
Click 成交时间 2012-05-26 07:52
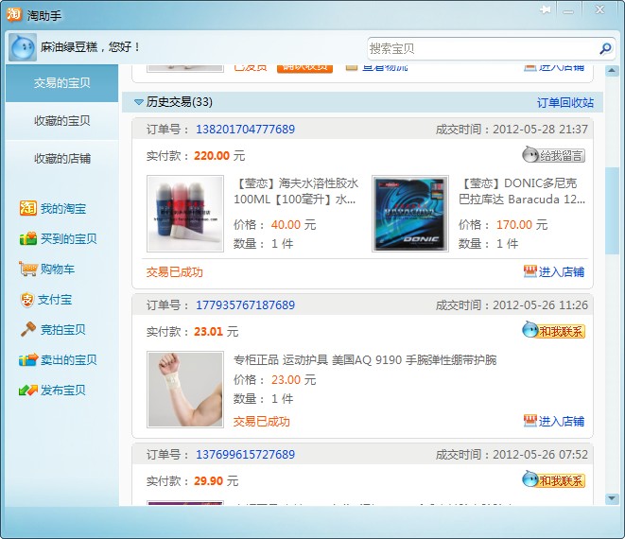click(x=512, y=455)
